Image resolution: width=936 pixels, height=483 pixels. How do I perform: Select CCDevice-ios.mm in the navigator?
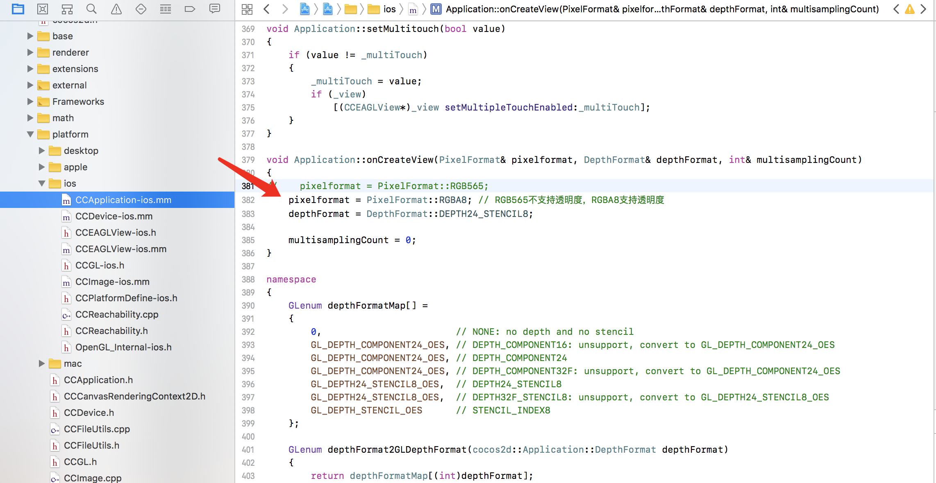(114, 216)
